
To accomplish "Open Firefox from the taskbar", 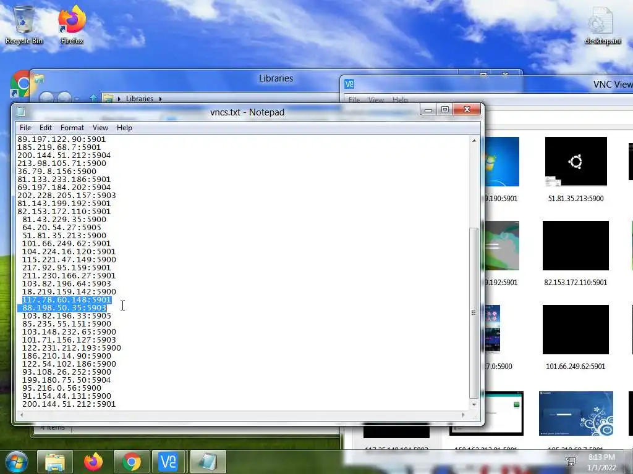I will (x=93, y=462).
